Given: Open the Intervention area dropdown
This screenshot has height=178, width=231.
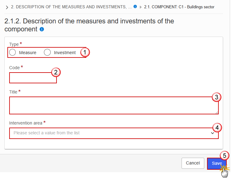Looking at the screenshot, I should coord(114,133).
